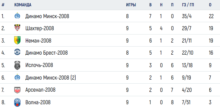Click the КОМАНДА column header

point(23,5)
